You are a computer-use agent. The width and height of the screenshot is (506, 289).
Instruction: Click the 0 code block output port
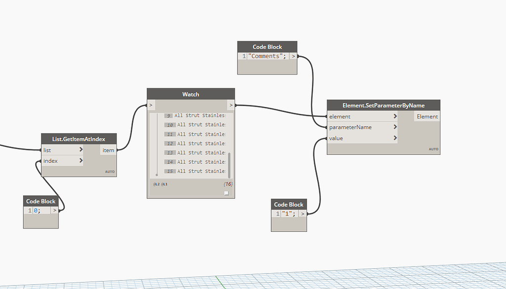54,211
